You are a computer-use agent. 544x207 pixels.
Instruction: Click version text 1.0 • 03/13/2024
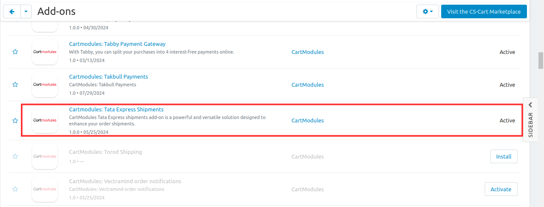[87, 60]
